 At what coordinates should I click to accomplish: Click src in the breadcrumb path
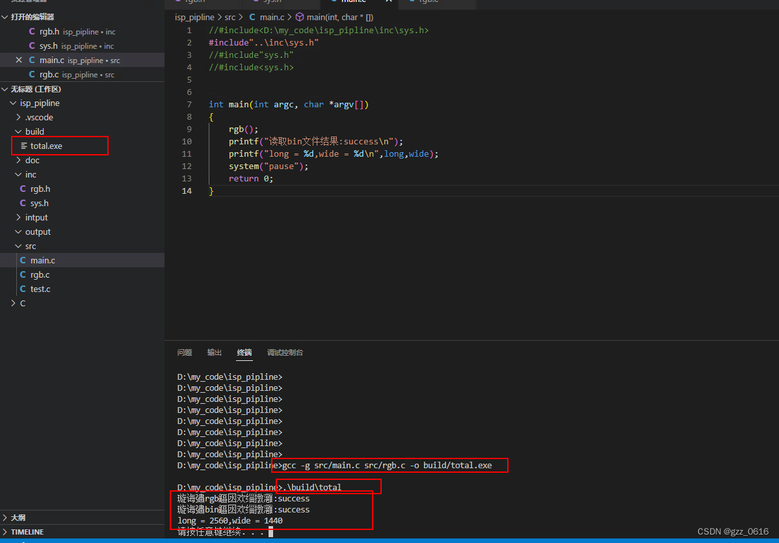click(x=230, y=18)
